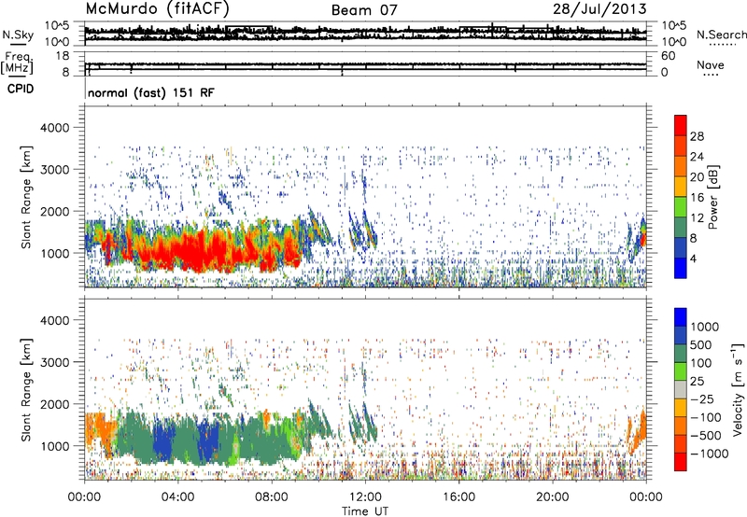This screenshot has width=747, height=517.
Task: Click the bright red segment of Power colorbar
Action: [681, 125]
